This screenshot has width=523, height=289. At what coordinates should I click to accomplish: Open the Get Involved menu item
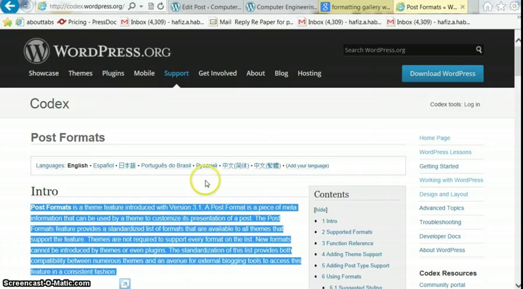217,73
